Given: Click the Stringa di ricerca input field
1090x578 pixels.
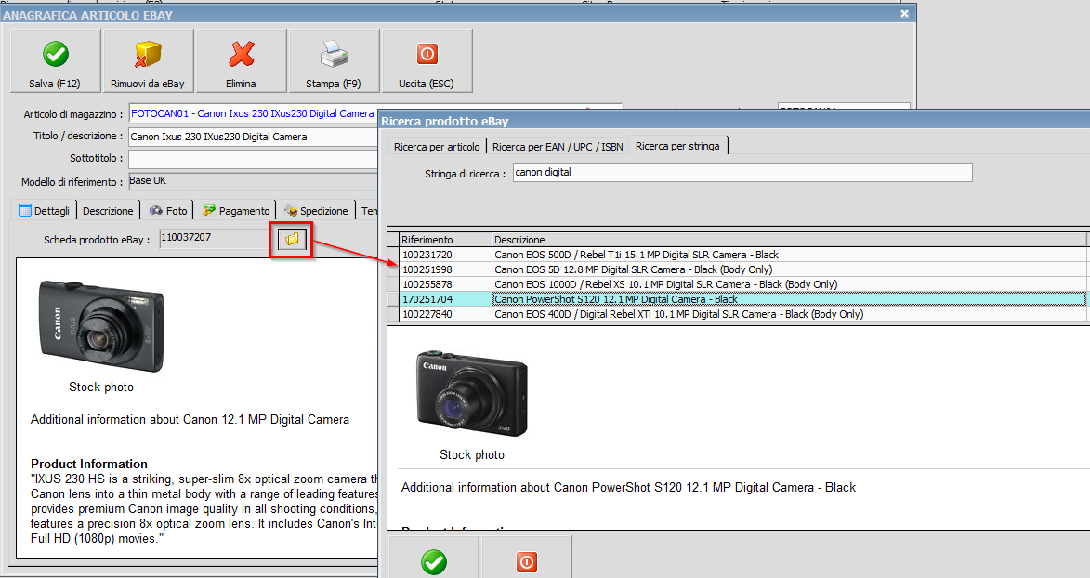Looking at the screenshot, I should coord(742,173).
